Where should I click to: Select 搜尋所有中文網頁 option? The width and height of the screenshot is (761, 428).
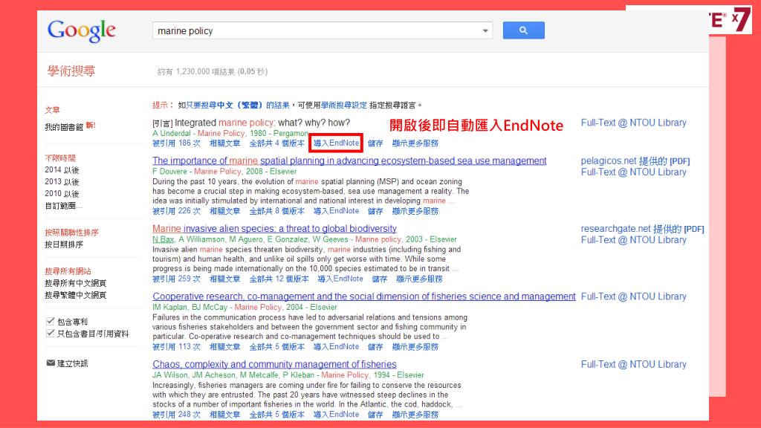pyautogui.click(x=75, y=283)
